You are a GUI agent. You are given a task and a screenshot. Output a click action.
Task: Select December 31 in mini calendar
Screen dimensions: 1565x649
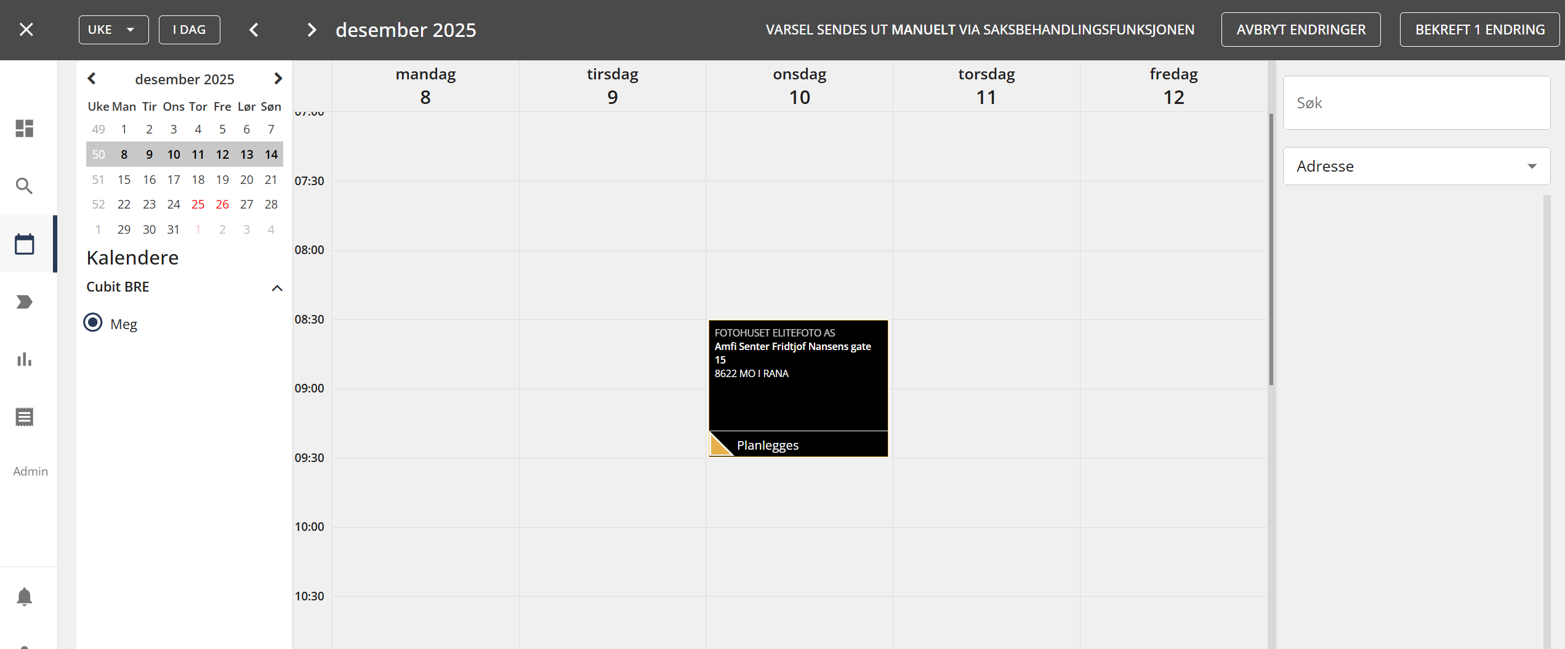[174, 229]
